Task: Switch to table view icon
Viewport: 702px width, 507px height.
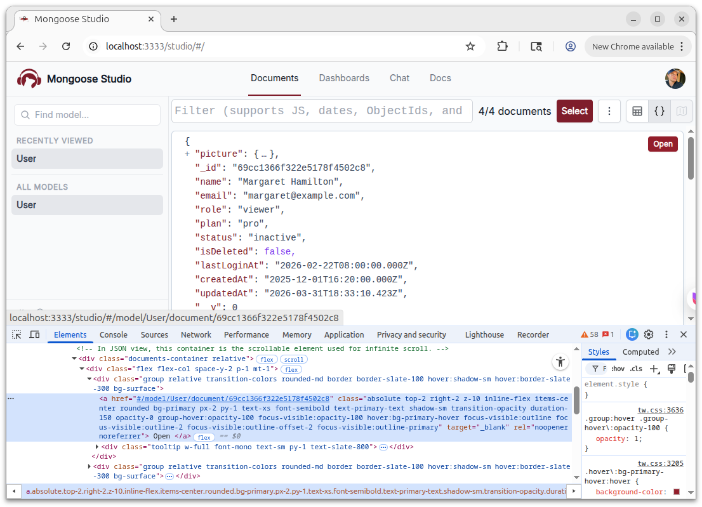Action: point(637,111)
